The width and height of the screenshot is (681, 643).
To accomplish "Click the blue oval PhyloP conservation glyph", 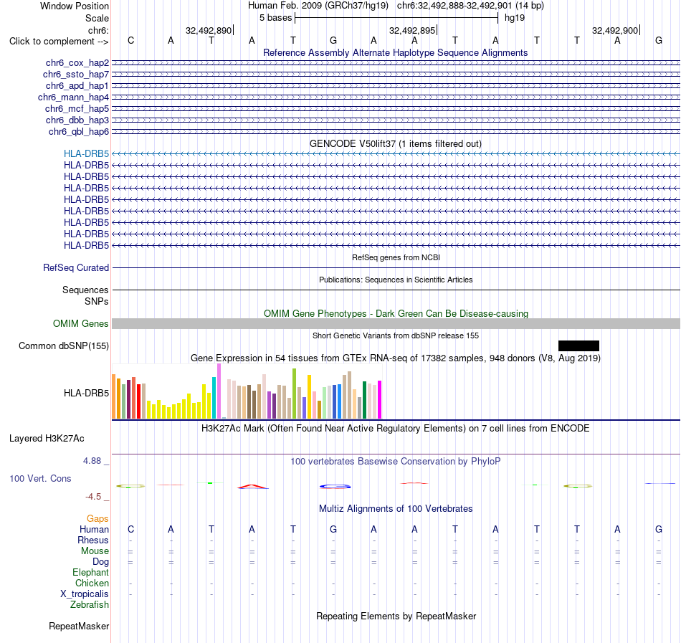I will point(335,486).
